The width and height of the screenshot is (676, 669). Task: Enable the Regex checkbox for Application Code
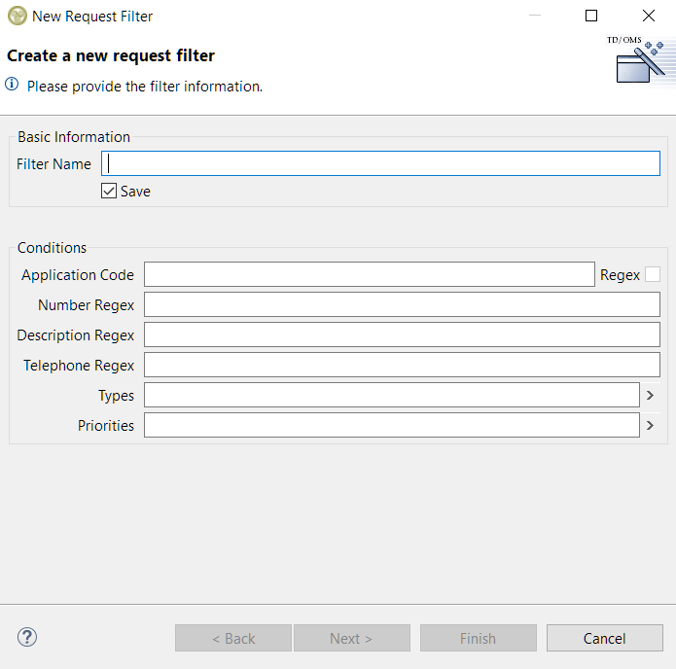point(653,275)
